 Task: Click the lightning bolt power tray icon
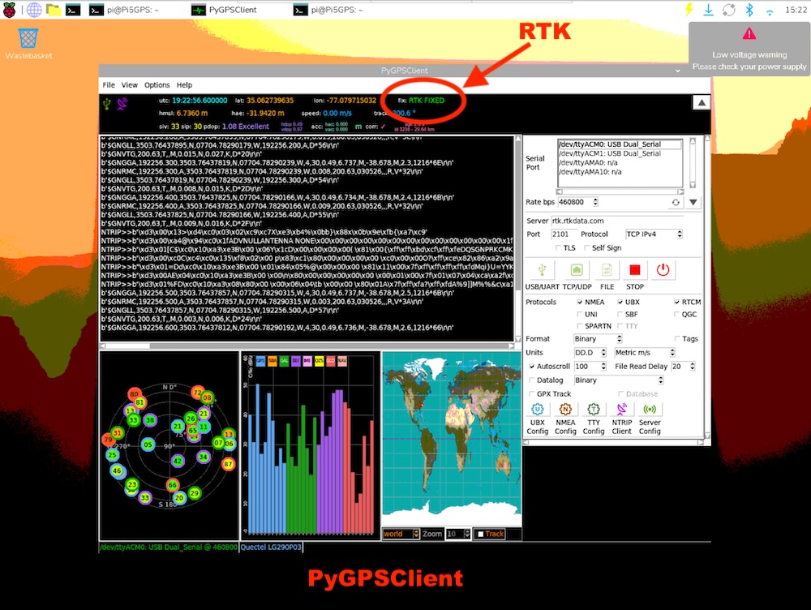[x=689, y=9]
